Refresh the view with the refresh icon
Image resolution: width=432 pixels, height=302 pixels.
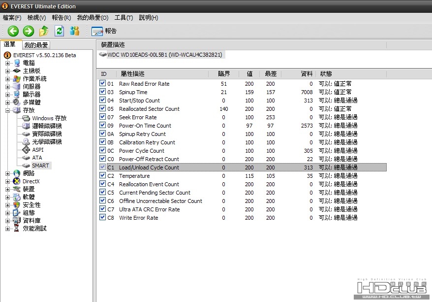[x=59, y=31]
